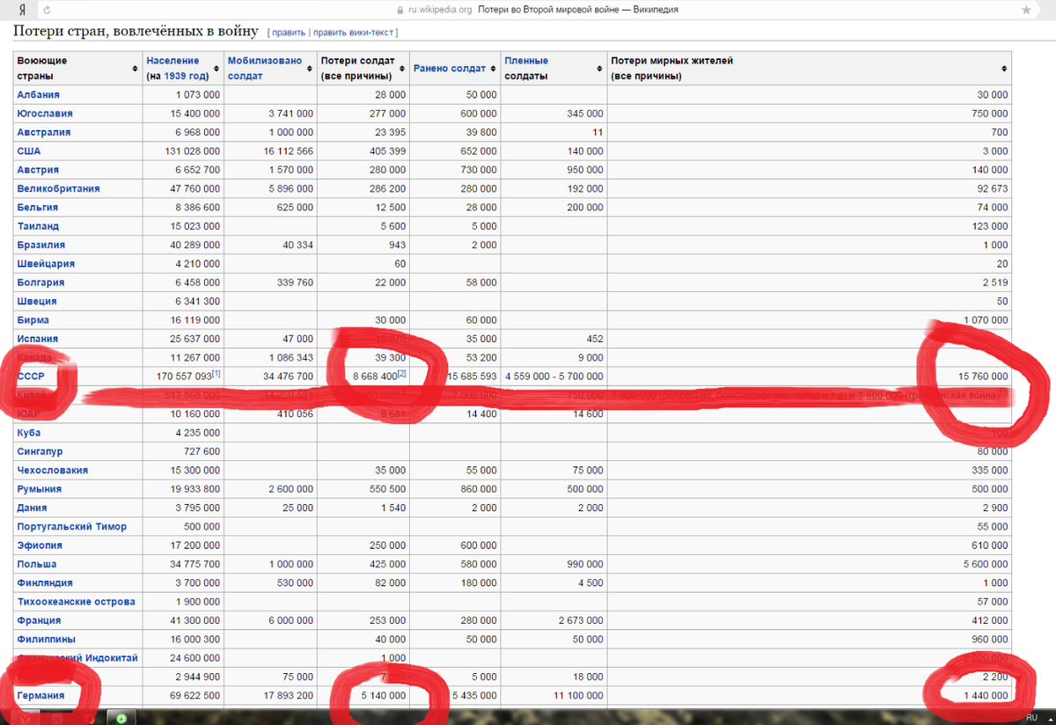1056x725 pixels.
Task: Click the 'править' section edit link
Action: (289, 33)
